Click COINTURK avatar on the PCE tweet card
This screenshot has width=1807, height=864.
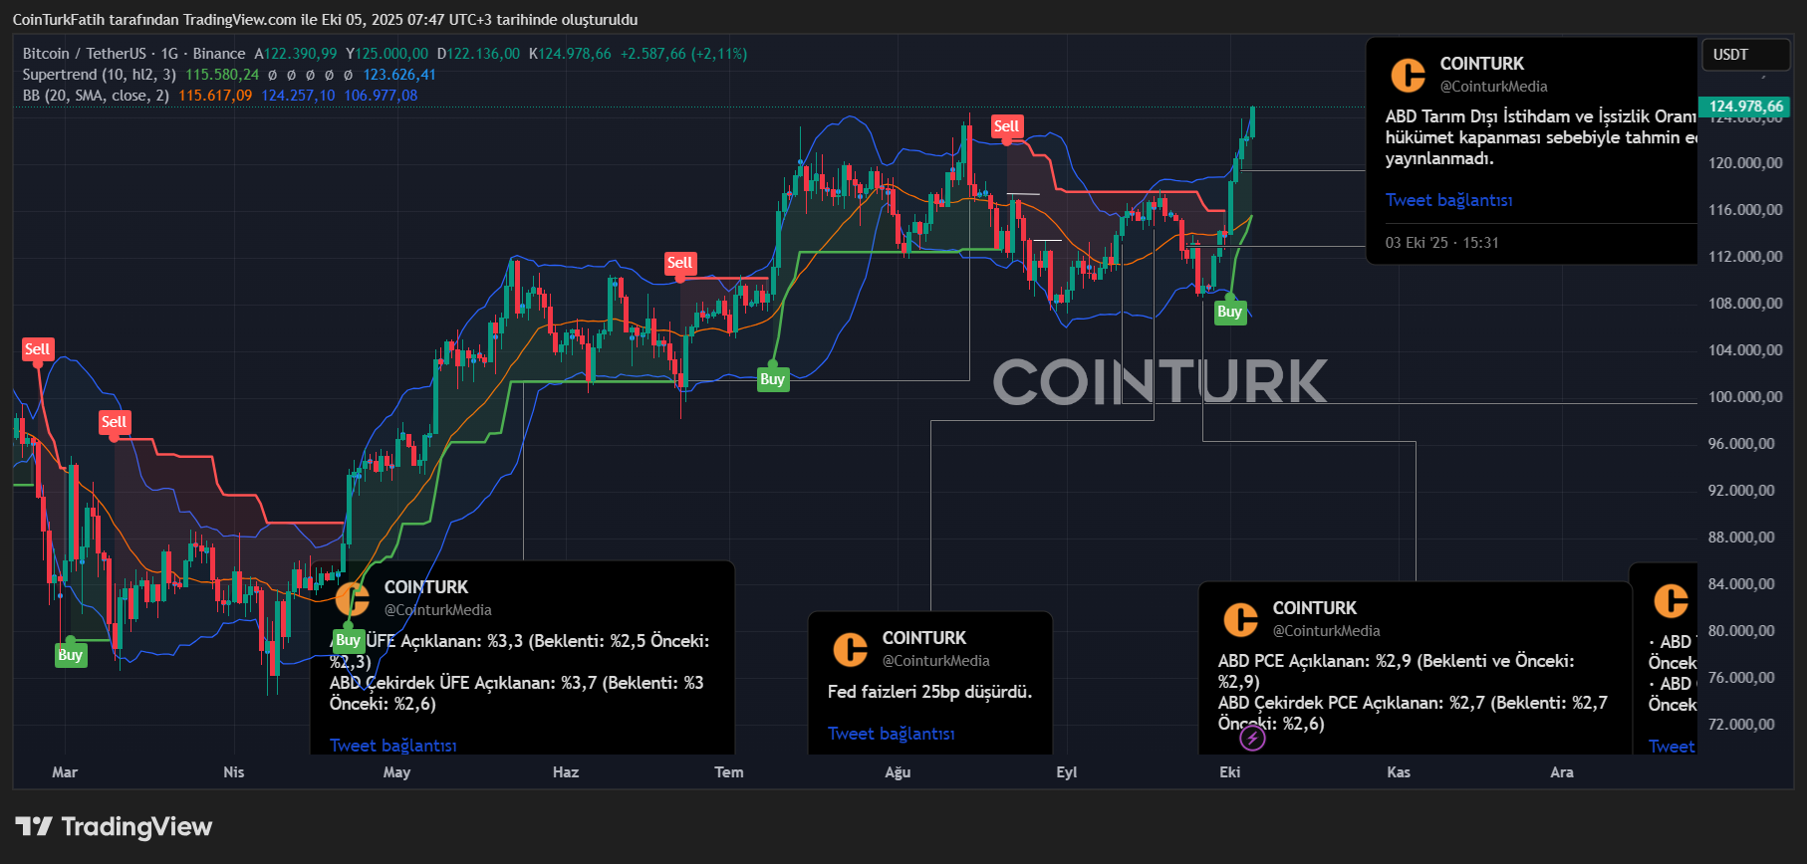(1240, 619)
